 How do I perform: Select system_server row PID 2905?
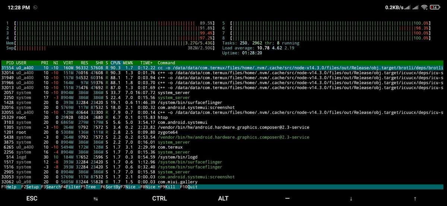(222, 172)
